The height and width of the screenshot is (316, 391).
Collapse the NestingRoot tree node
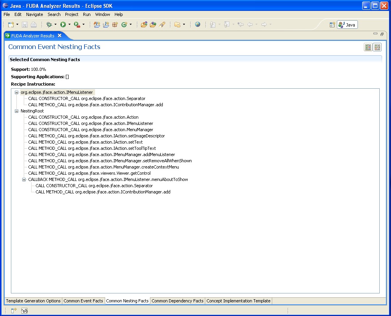coord(17,111)
